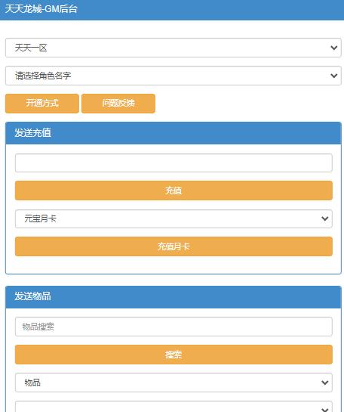The image size is (344, 412).
Task: Click the chevron arrow on 物品 selector
Action: [325, 383]
